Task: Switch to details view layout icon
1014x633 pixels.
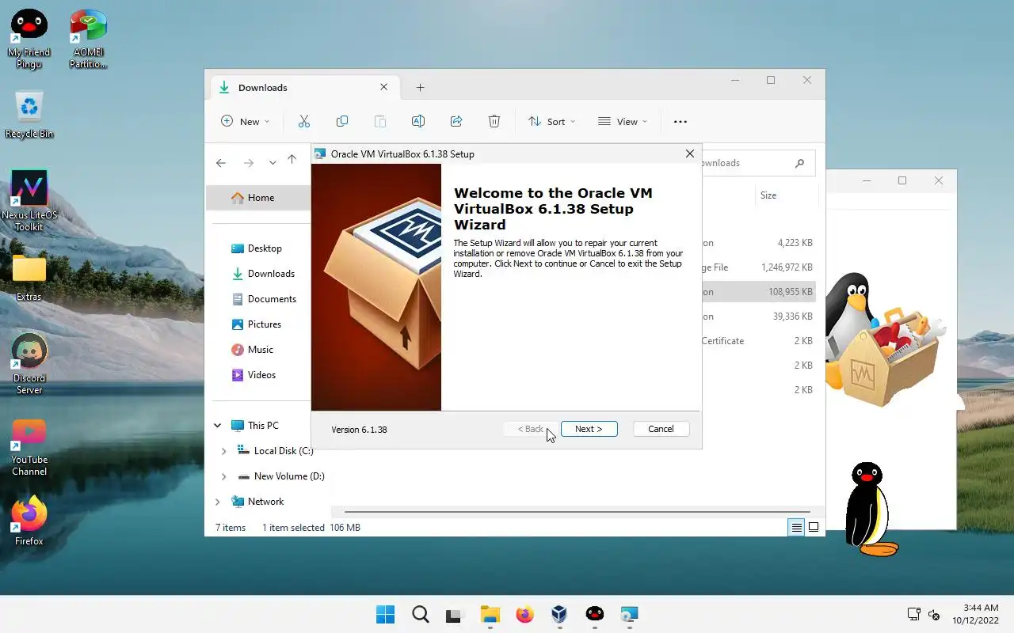Action: click(x=796, y=527)
